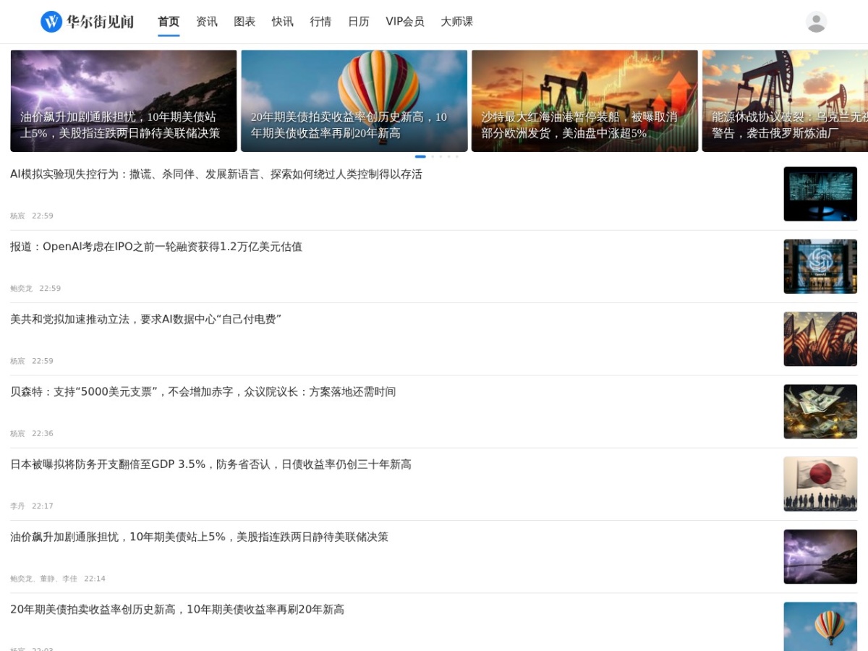Open the 图表 menu item

click(x=244, y=22)
